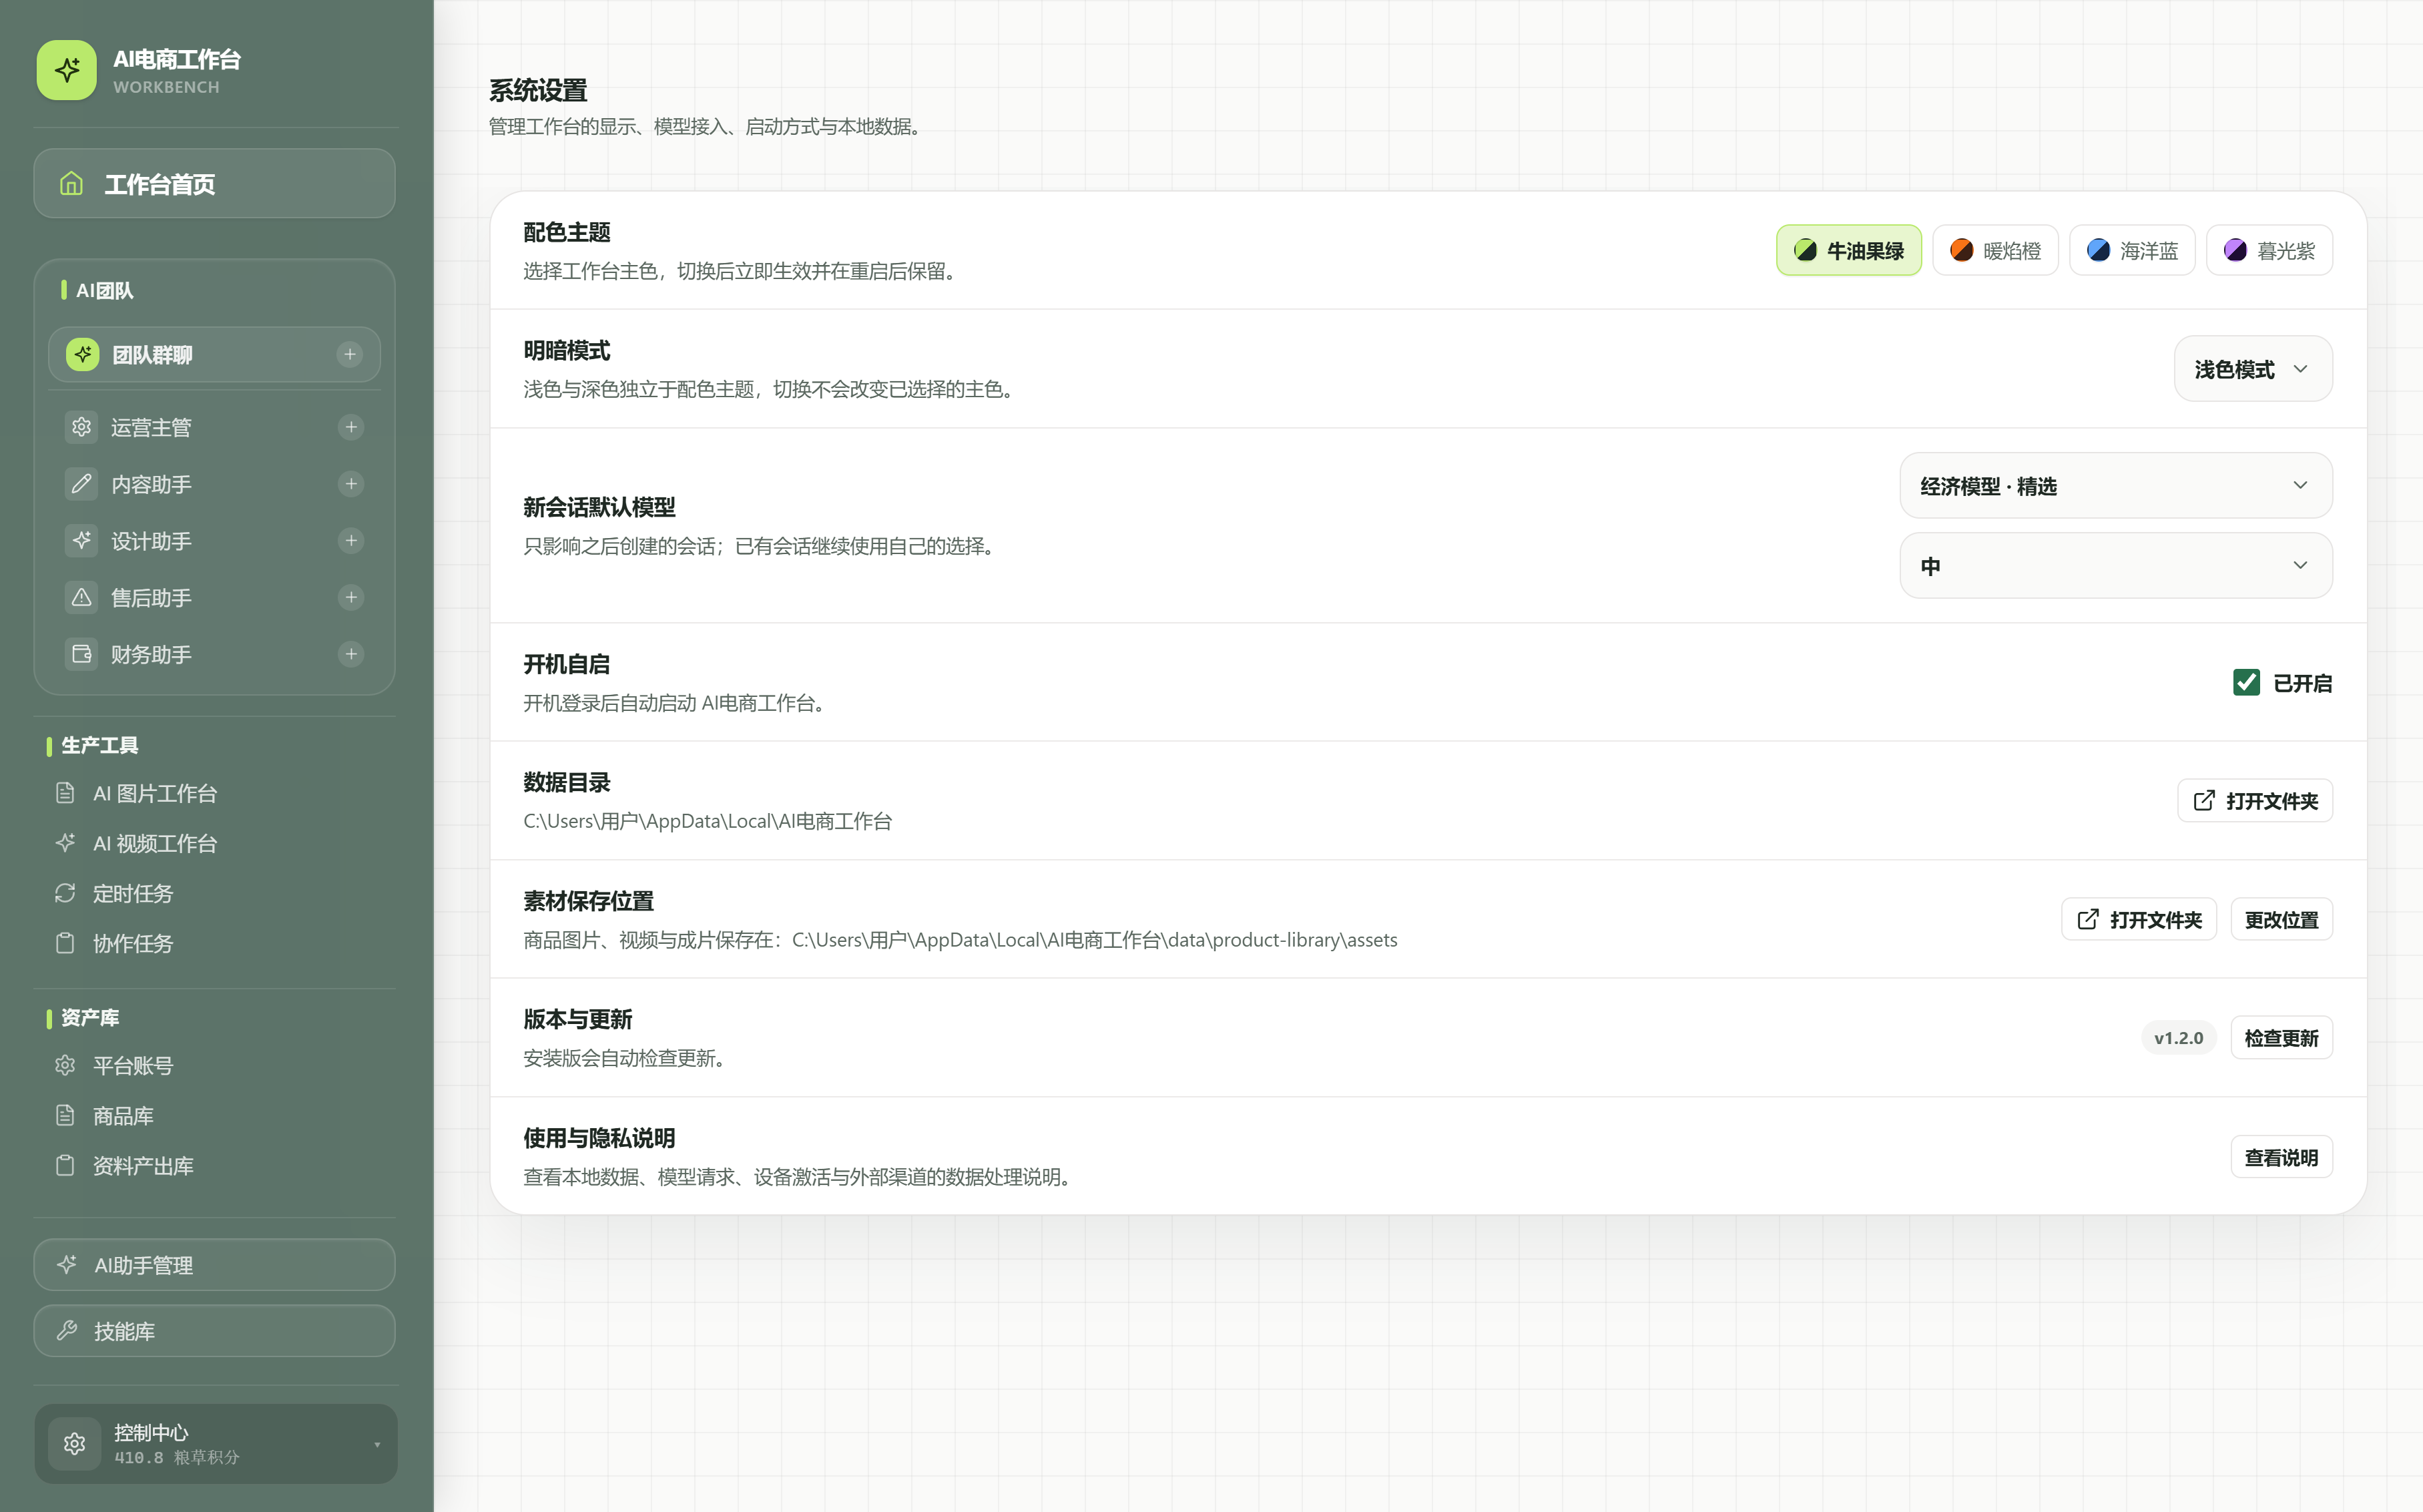Click the plus icon beside 团队群聊
The height and width of the screenshot is (1512, 2423).
point(350,354)
